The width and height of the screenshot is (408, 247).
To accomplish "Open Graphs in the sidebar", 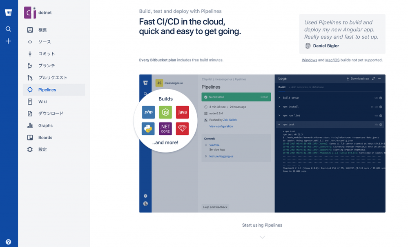I will coord(54,125).
